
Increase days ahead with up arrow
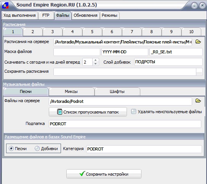pyautogui.click(x=96, y=60)
